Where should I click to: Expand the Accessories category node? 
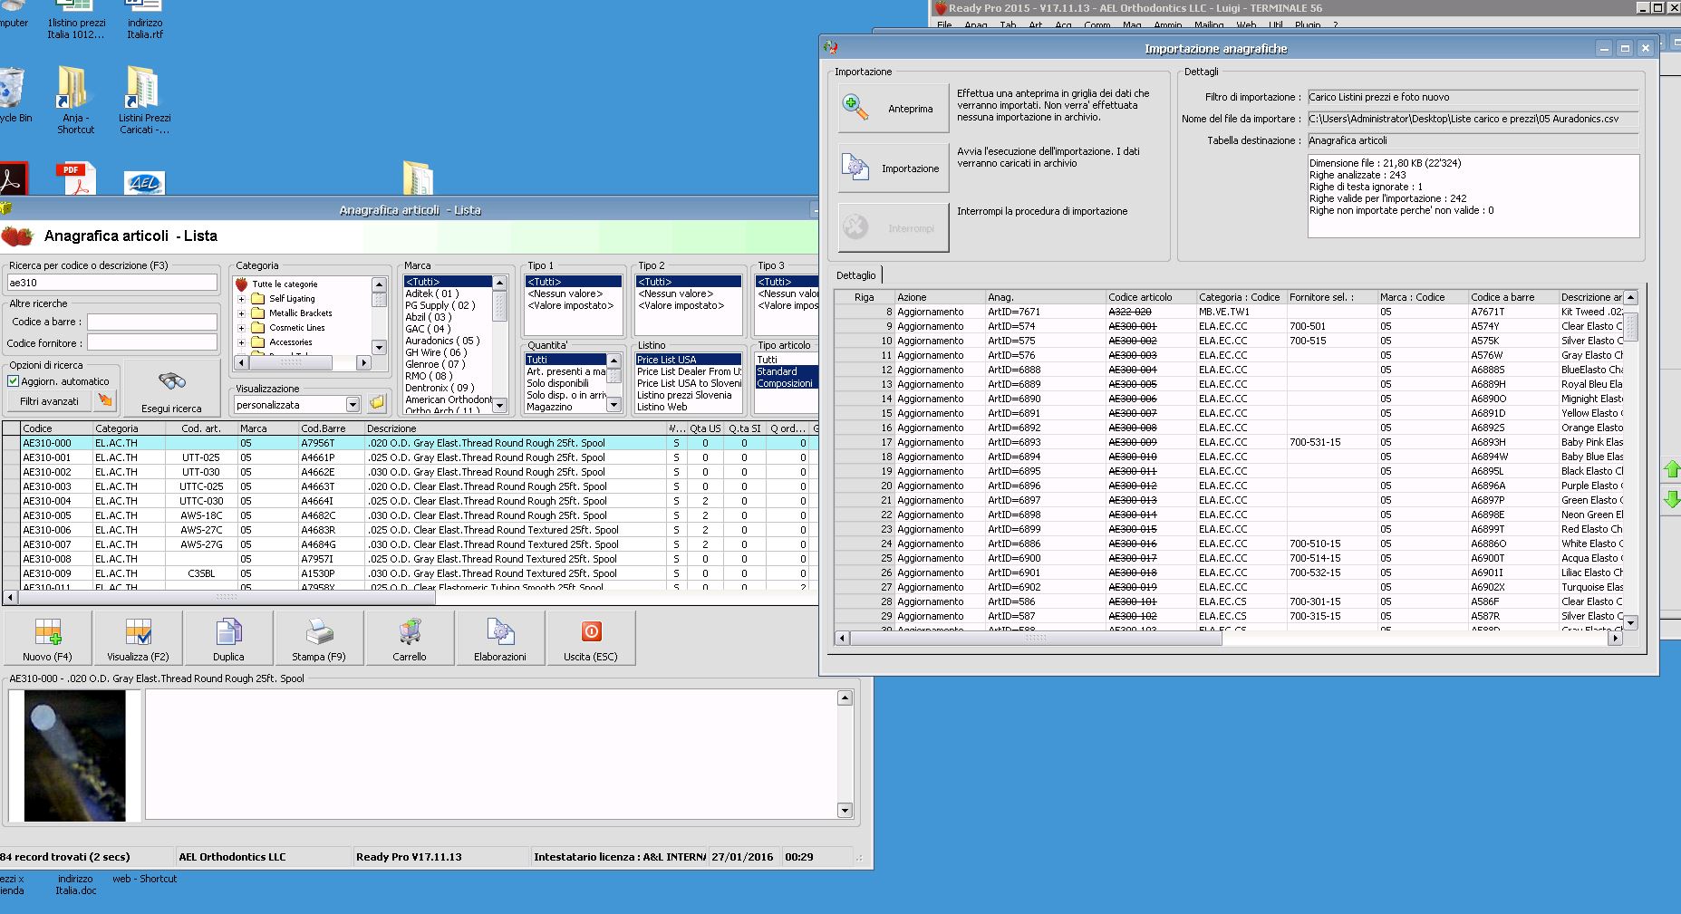241,342
